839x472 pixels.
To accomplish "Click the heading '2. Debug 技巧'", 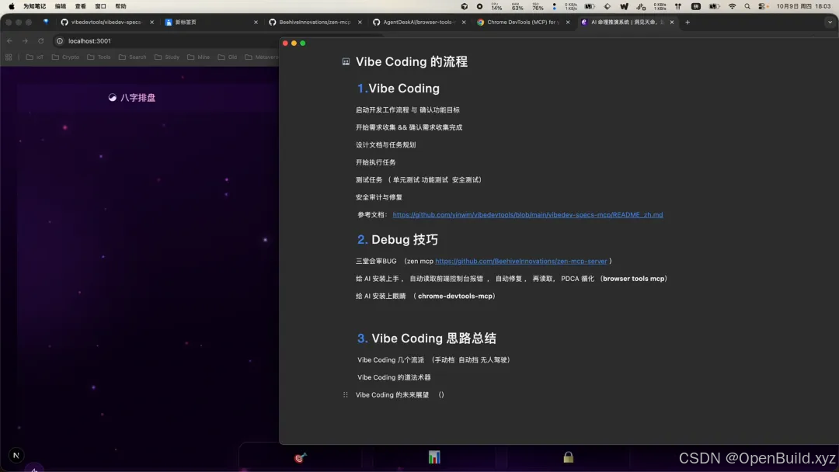I will point(398,239).
